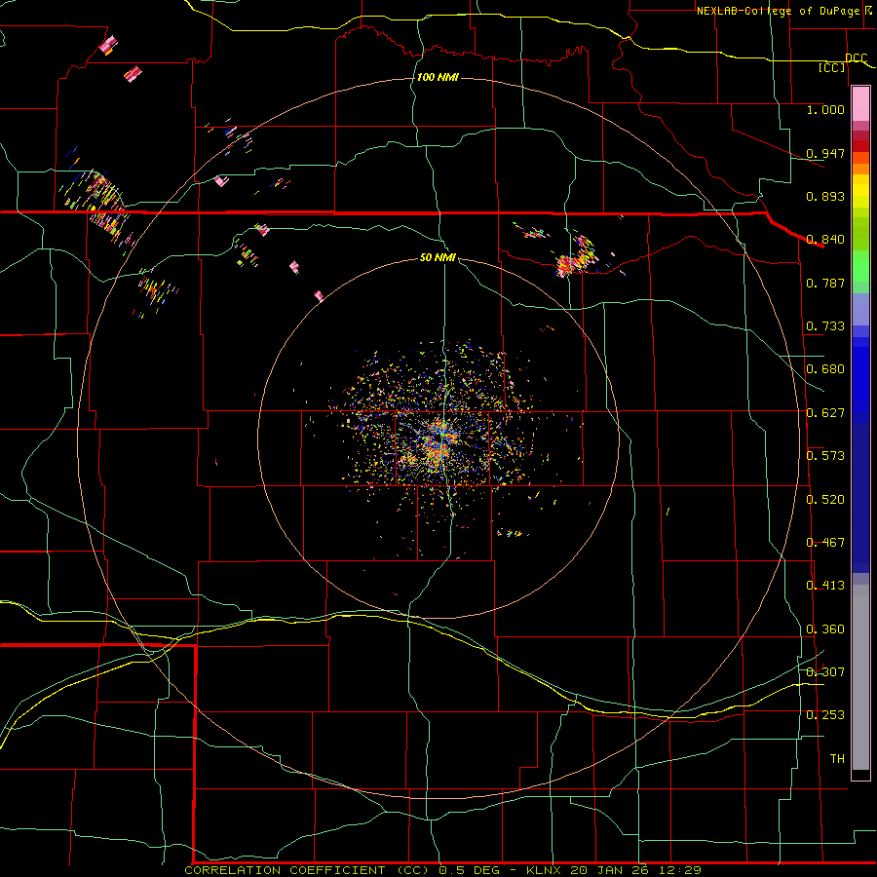Select the 50 NMI range ring label

[438, 257]
